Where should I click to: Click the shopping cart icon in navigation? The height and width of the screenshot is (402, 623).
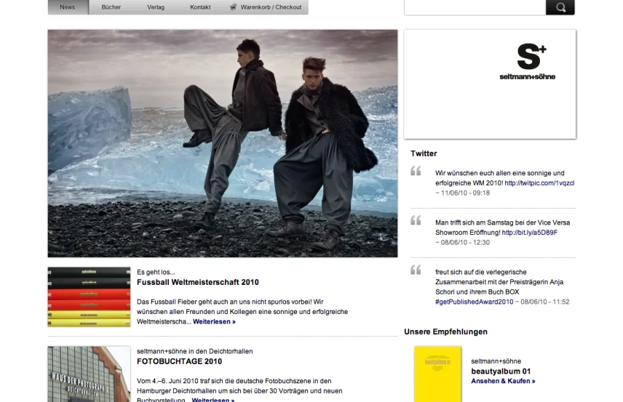click(x=234, y=8)
